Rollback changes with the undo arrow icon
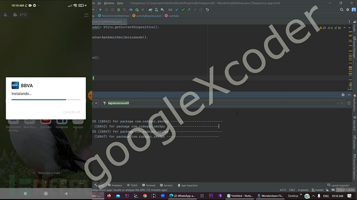The image size is (357, 200). point(207,10)
